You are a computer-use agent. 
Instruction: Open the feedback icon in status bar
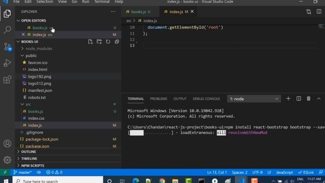320,172
